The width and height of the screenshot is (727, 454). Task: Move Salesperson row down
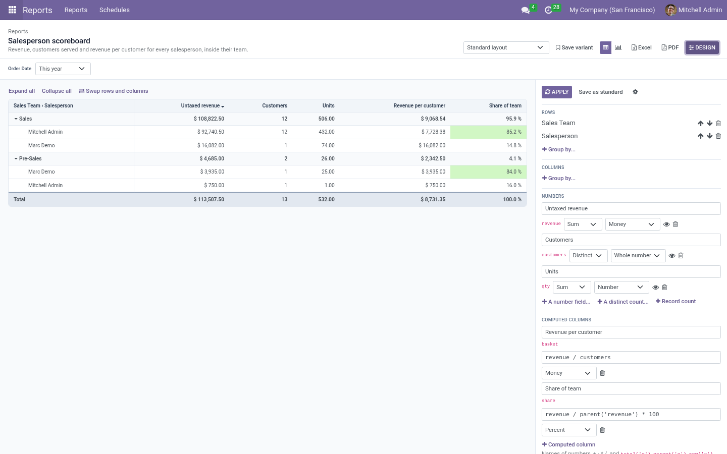point(709,136)
